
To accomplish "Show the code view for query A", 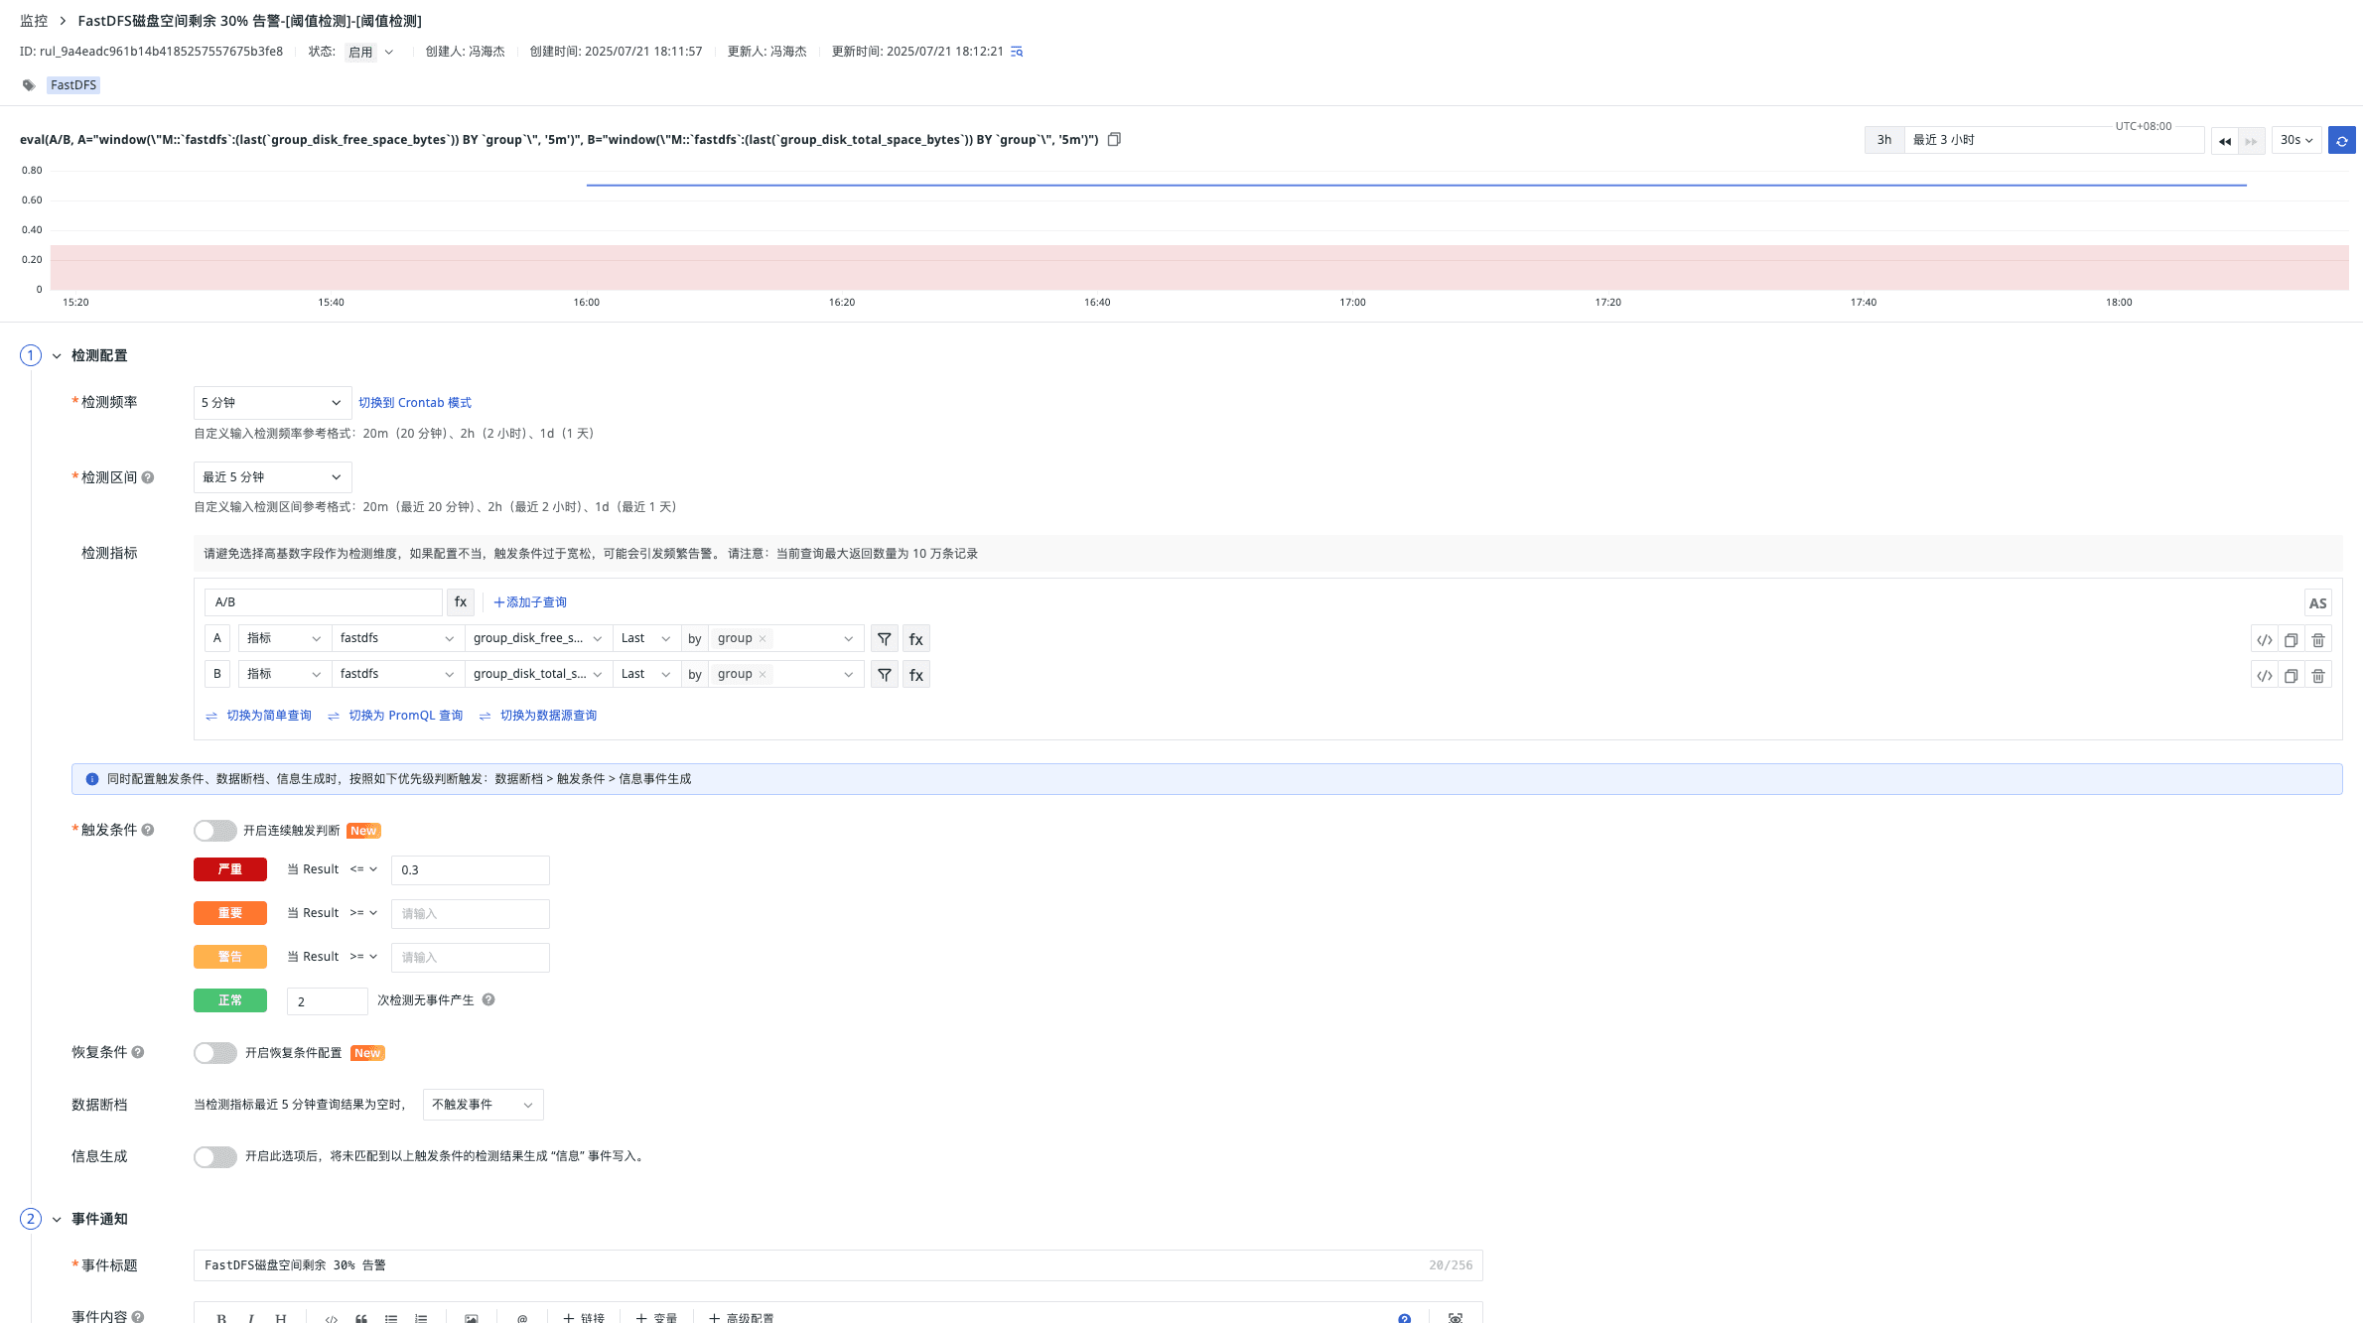I will pos(2264,640).
